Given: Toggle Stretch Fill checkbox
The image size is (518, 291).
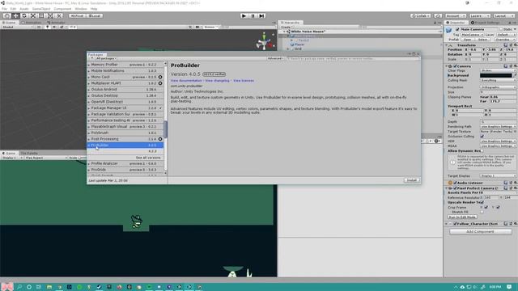Looking at the screenshot, I should click(x=482, y=212).
